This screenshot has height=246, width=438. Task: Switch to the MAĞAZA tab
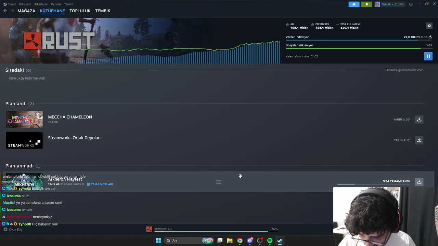click(26, 11)
